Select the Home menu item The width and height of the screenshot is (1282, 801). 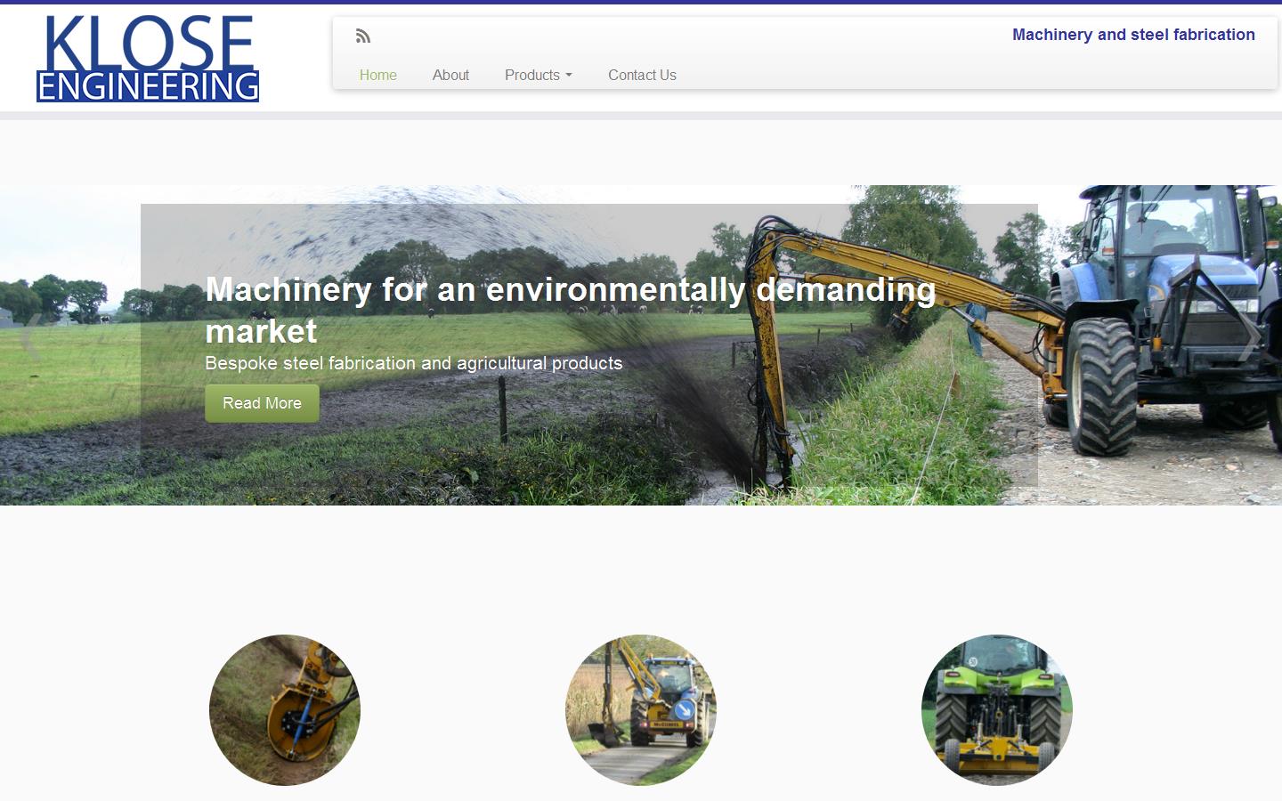pyautogui.click(x=377, y=76)
